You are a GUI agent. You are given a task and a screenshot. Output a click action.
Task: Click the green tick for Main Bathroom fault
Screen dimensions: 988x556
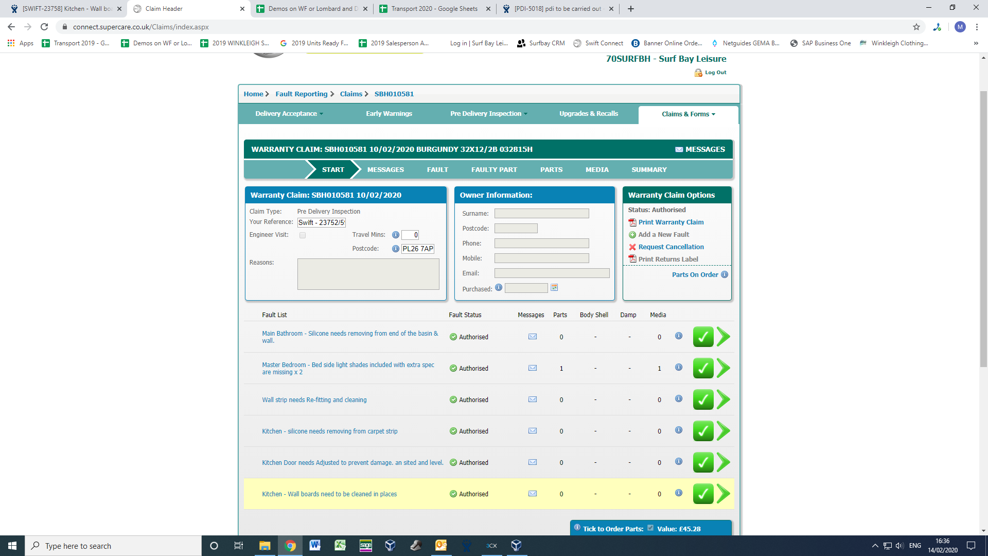click(x=703, y=337)
